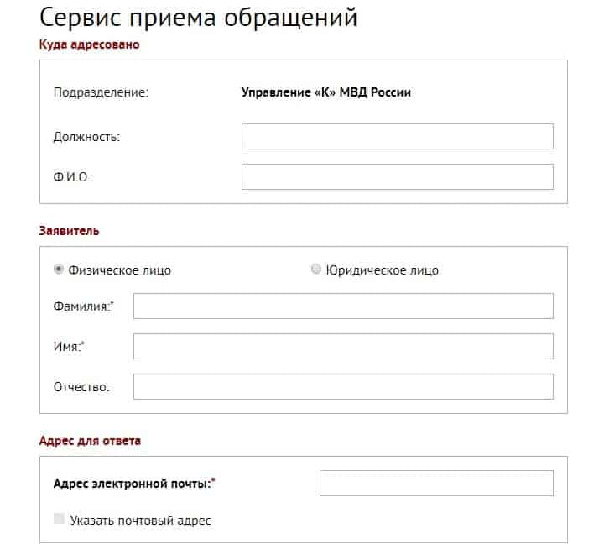Focus the Адрес электронной почты input field
The width and height of the screenshot is (604, 560).
[436, 483]
